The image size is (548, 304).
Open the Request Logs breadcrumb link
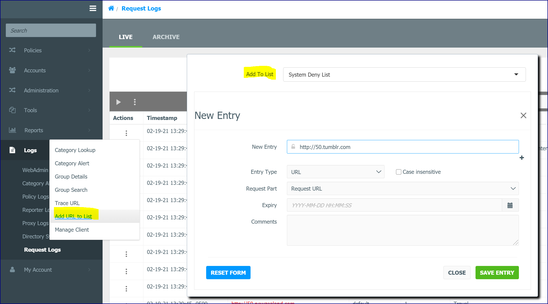[x=141, y=8]
